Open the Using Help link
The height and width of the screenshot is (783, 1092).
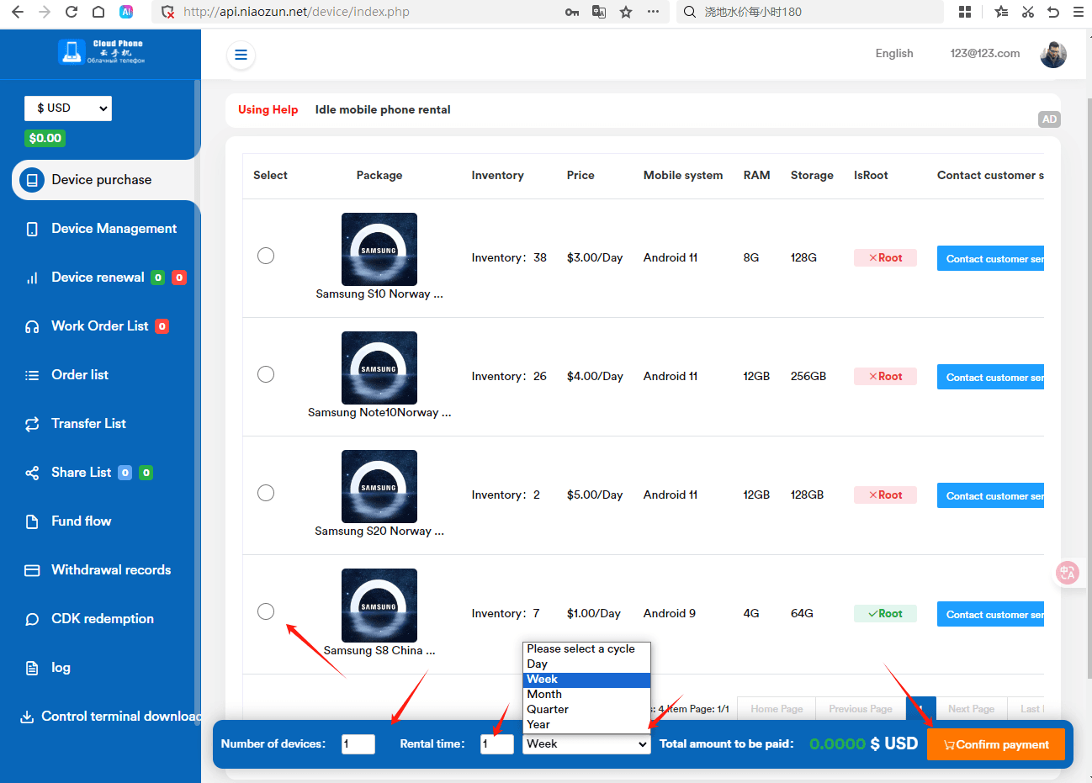pyautogui.click(x=268, y=109)
